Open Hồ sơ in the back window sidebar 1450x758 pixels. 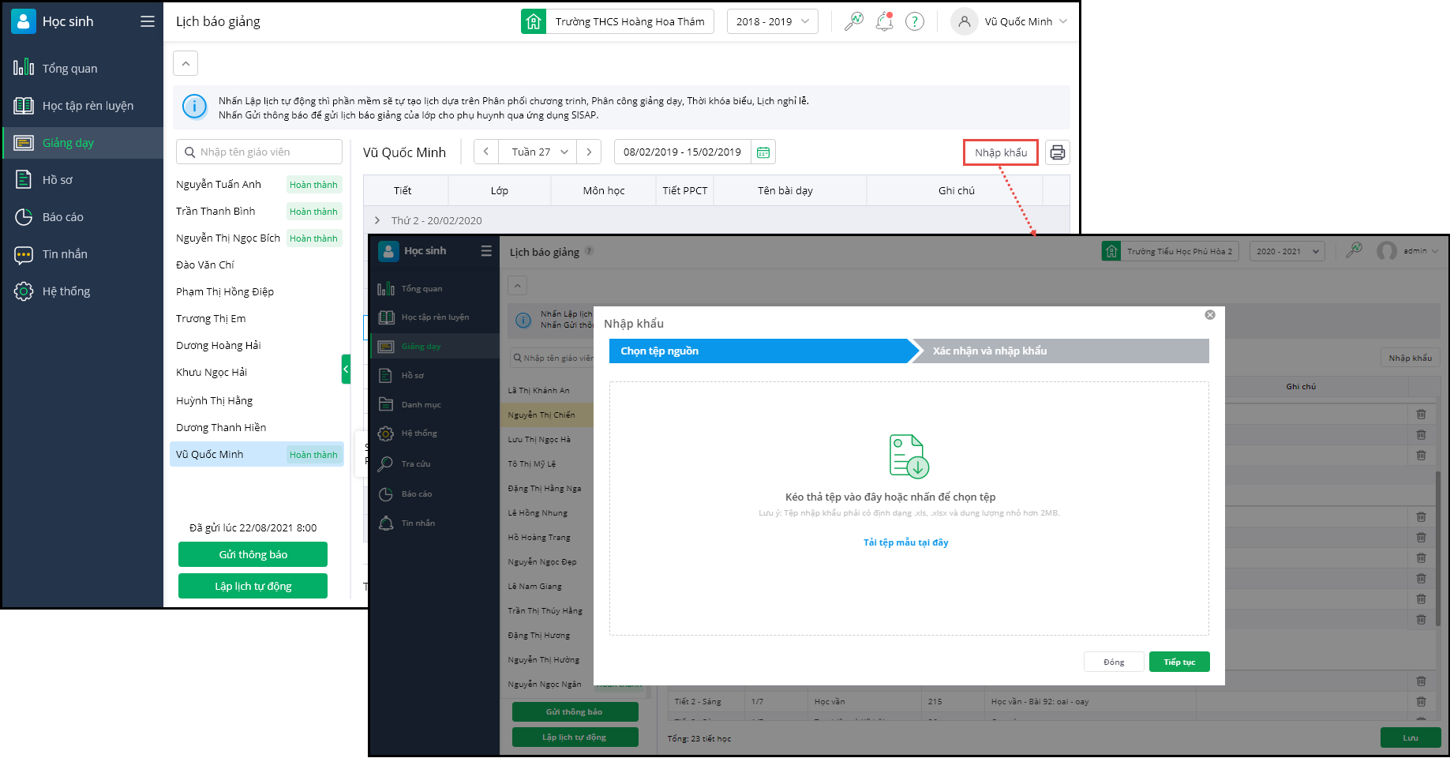[x=82, y=180]
